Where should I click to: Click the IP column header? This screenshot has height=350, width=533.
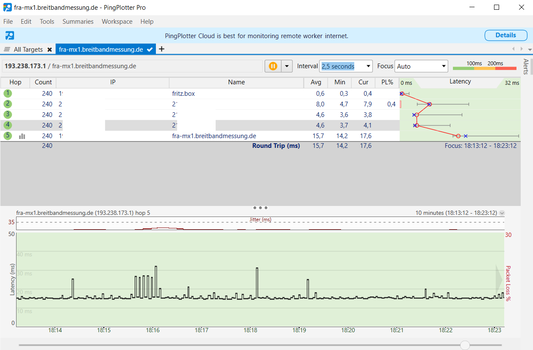[x=113, y=82]
